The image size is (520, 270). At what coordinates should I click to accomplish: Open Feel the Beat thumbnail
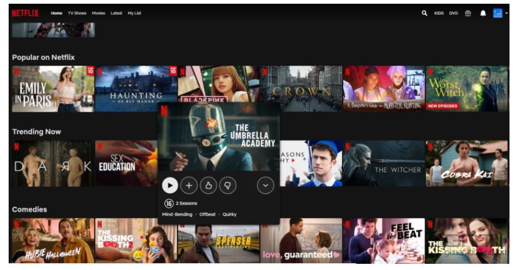click(x=384, y=241)
